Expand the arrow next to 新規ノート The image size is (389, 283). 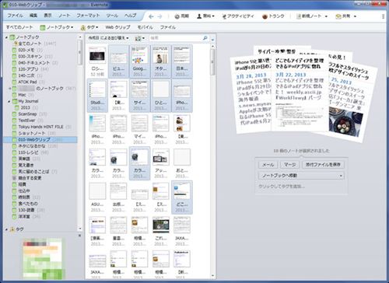click(326, 16)
